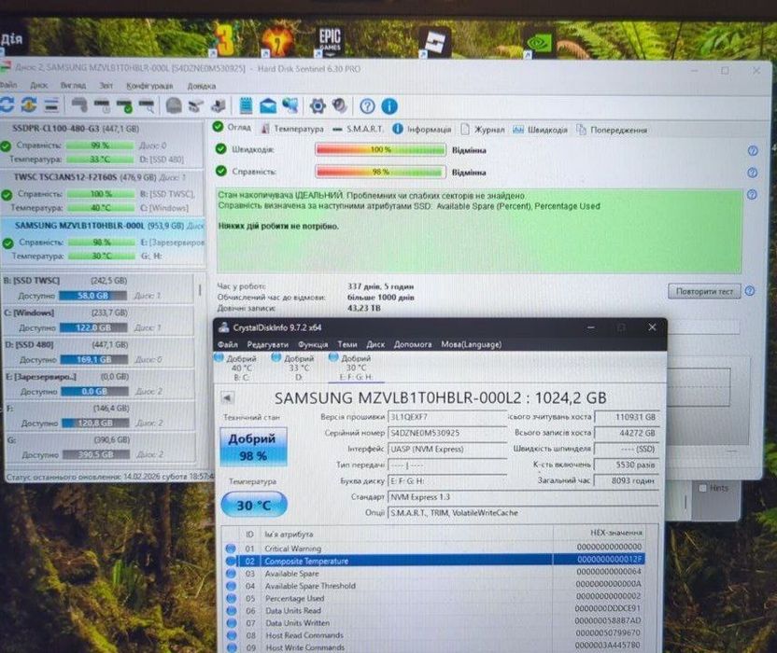Click the Повторити тест button
777x653 pixels.
(704, 291)
